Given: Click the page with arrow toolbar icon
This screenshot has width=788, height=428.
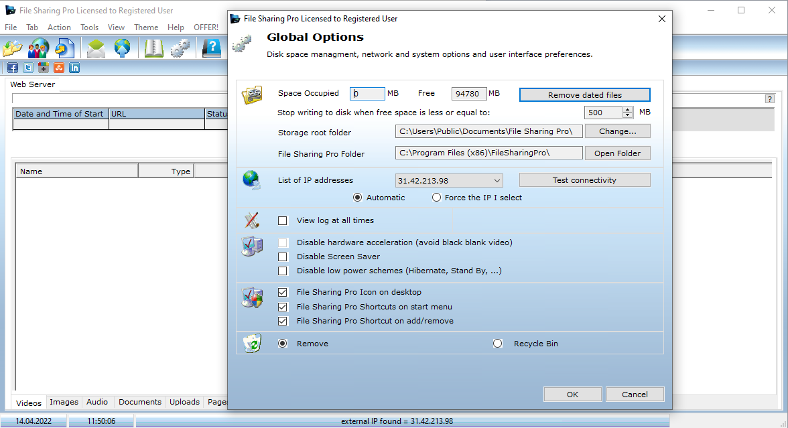Looking at the screenshot, I should [64, 48].
